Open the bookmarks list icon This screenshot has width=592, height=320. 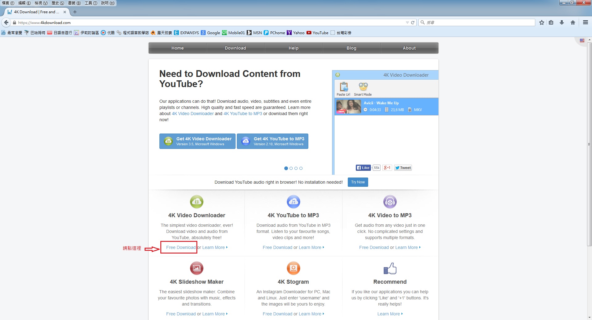pyautogui.click(x=551, y=22)
